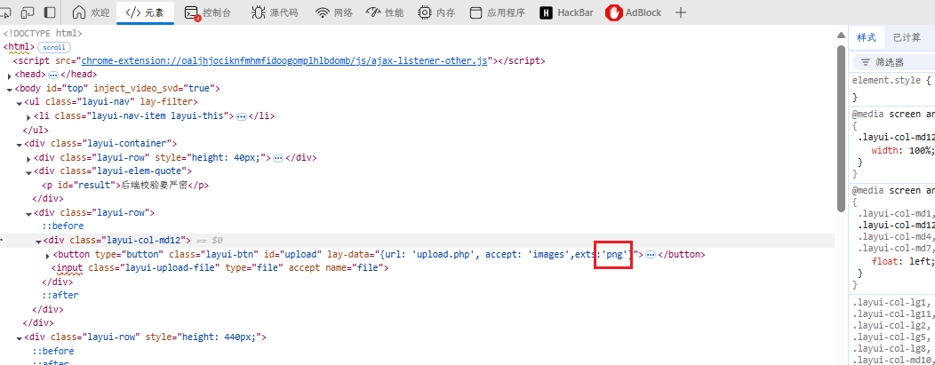Click the HackBar H icon
Viewport: 935px width, 365px height.
(547, 12)
